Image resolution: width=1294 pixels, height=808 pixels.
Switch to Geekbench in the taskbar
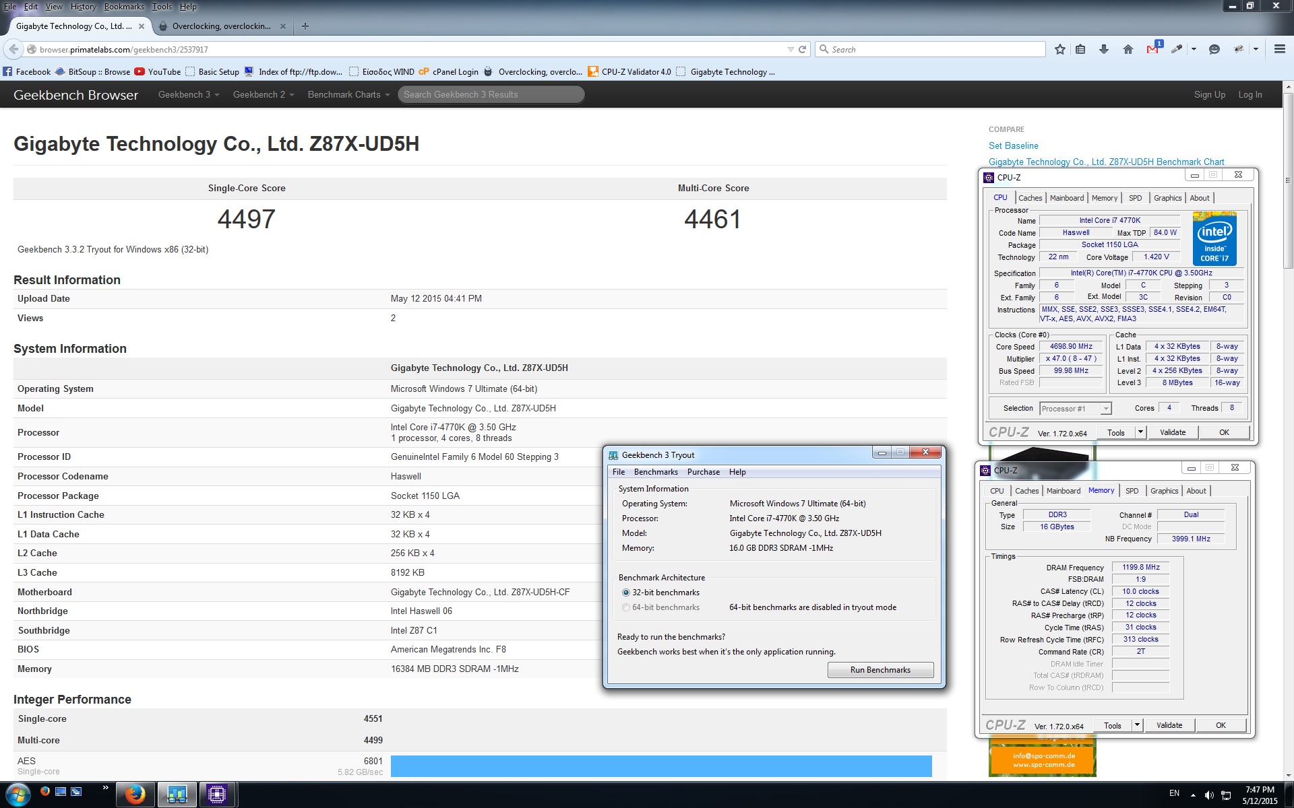[x=177, y=795]
